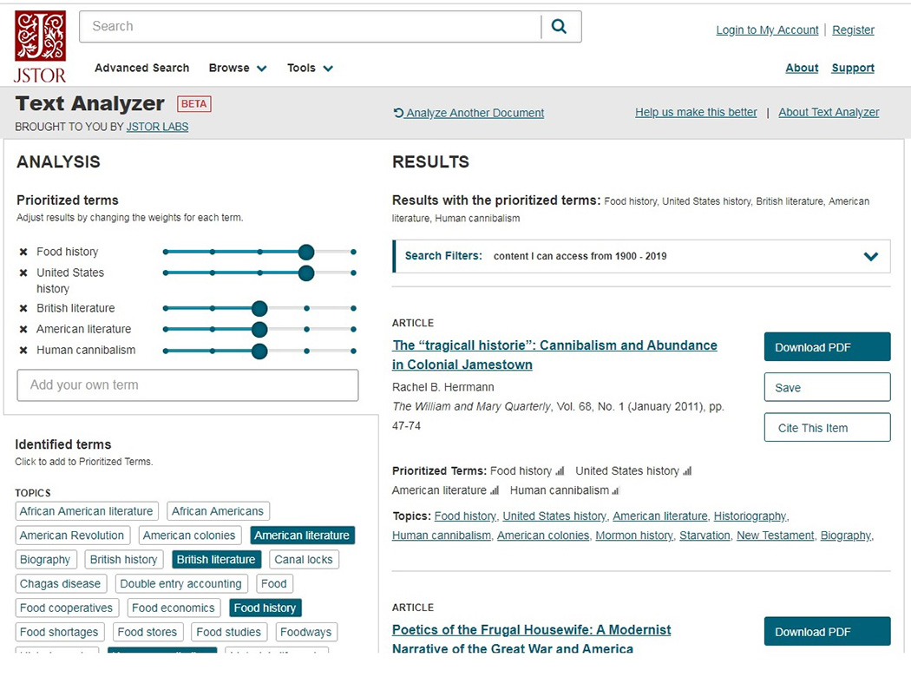Remove United States history prioritized term
This screenshot has height=690, width=911.
tap(23, 273)
